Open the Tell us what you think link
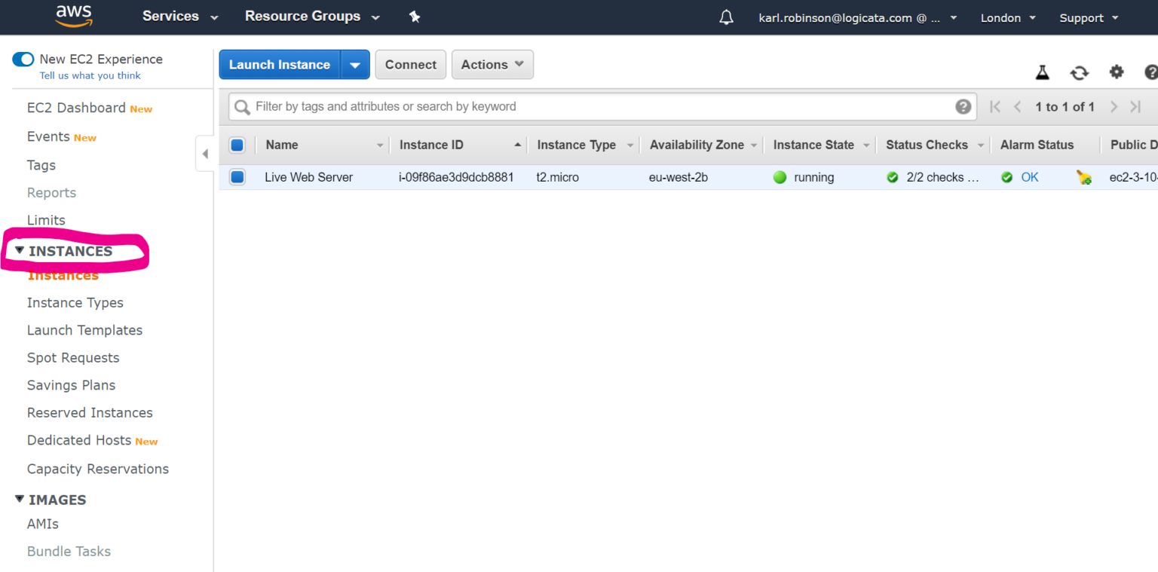Screen dimensions: 1158x572 (x=90, y=75)
